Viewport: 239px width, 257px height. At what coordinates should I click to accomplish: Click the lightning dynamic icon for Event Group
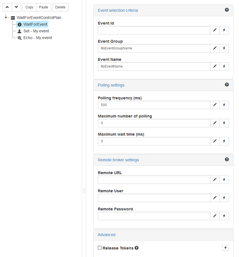[x=224, y=48]
